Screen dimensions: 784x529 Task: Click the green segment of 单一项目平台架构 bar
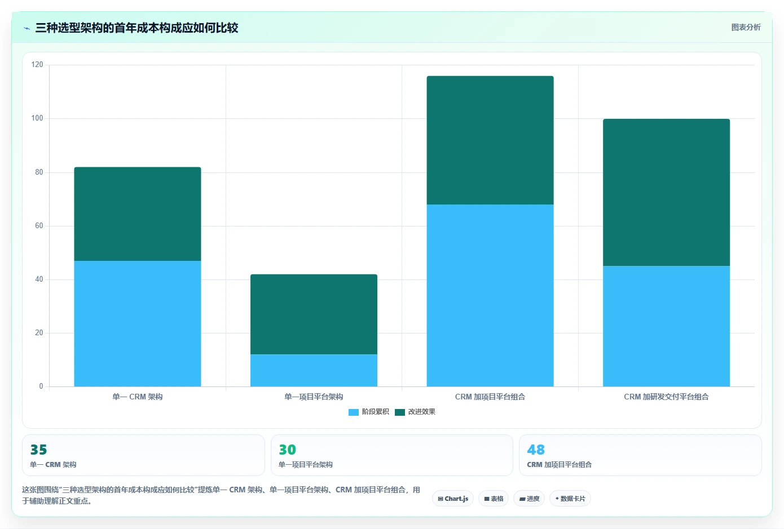pyautogui.click(x=314, y=314)
